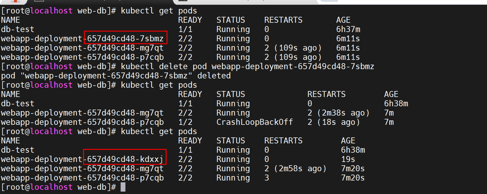The height and width of the screenshot is (194, 487).
Task: Click the 6h38m age above the 19s value
Action: click(353, 150)
